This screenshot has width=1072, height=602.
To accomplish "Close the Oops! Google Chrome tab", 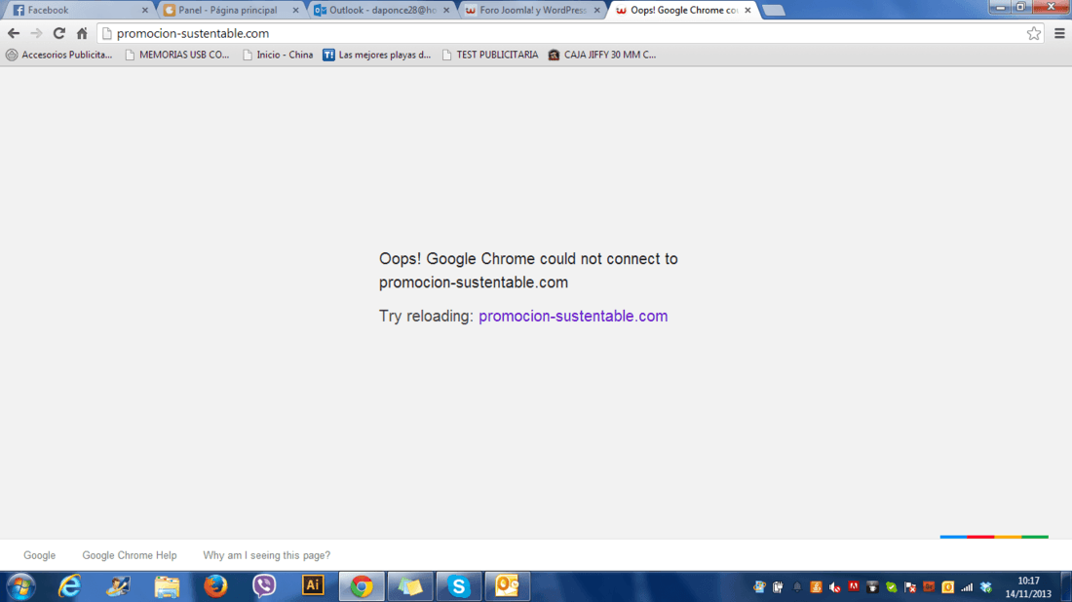I will (747, 11).
